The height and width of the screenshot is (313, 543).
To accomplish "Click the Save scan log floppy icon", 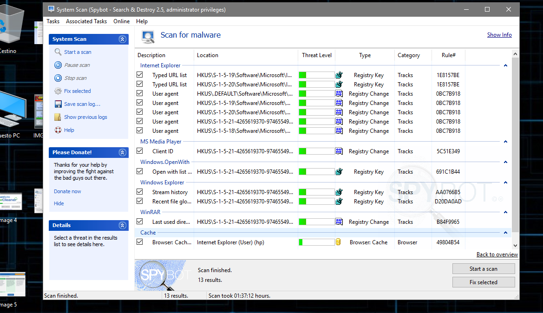I will (x=58, y=104).
